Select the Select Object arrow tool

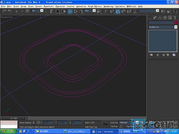click(47, 11)
